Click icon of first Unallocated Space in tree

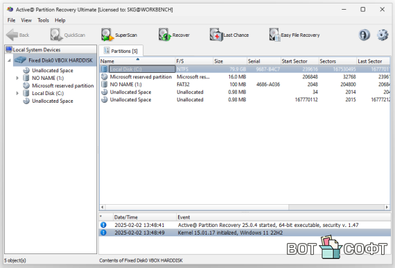click(x=26, y=70)
